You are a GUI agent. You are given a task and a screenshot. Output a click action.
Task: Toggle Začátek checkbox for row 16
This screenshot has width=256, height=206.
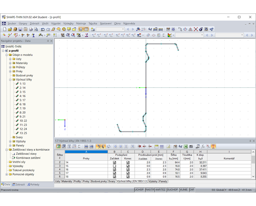[115, 170]
